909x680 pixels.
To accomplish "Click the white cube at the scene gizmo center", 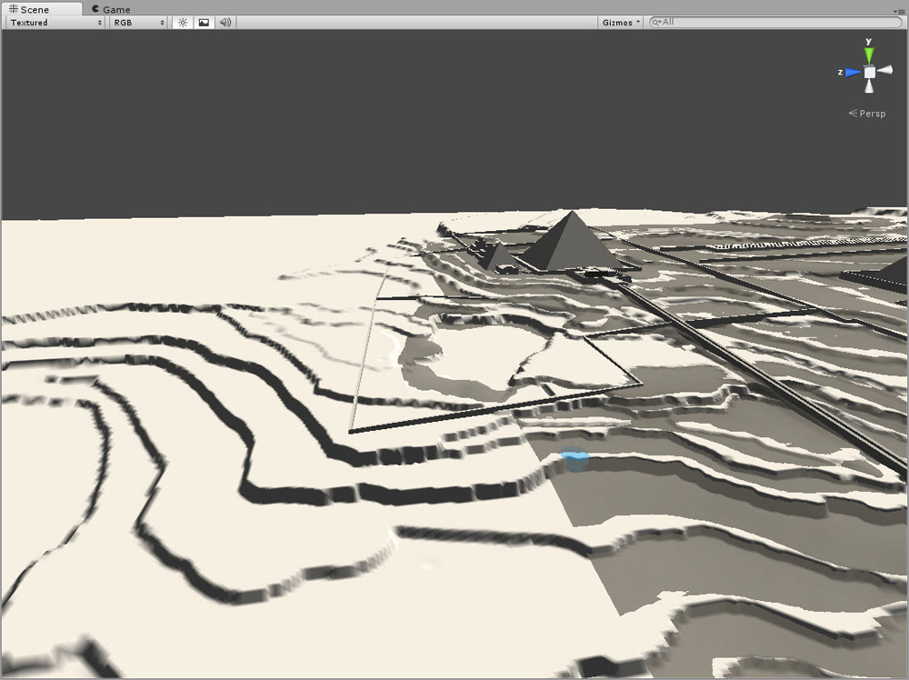I will tap(870, 73).
